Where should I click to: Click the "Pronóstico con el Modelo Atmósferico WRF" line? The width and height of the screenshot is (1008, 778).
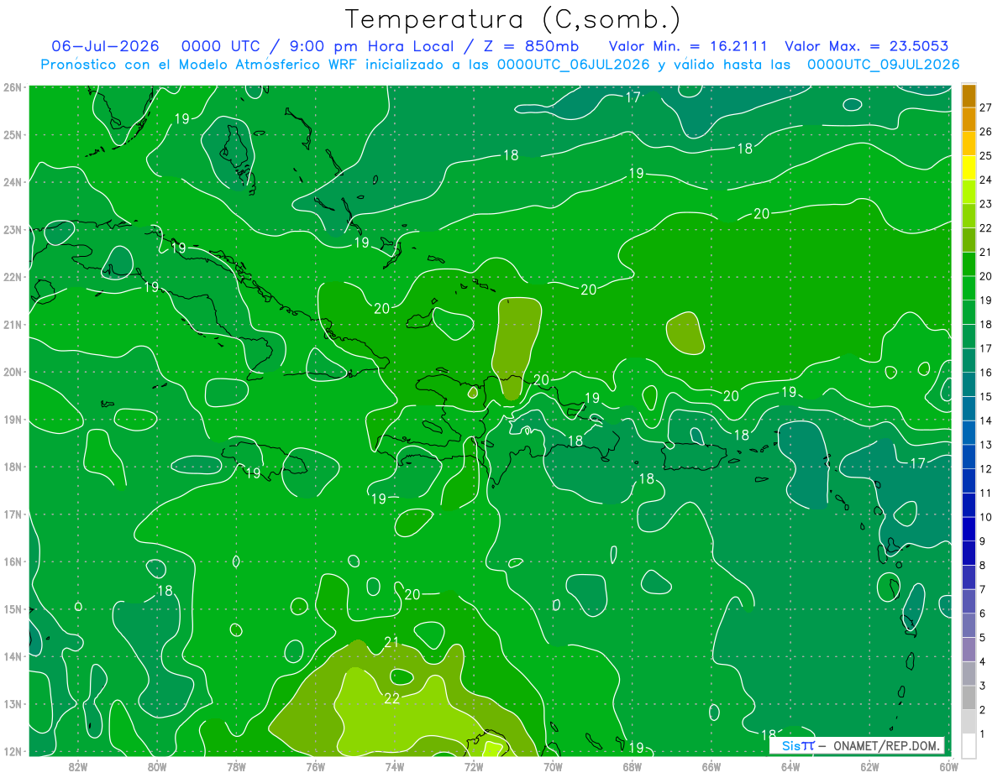[x=500, y=65]
